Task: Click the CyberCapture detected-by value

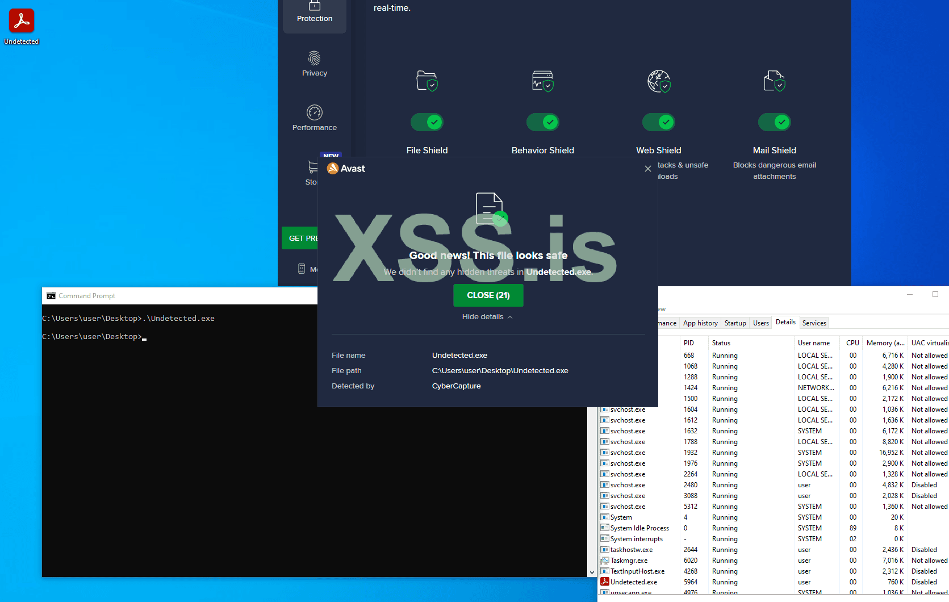Action: [457, 386]
